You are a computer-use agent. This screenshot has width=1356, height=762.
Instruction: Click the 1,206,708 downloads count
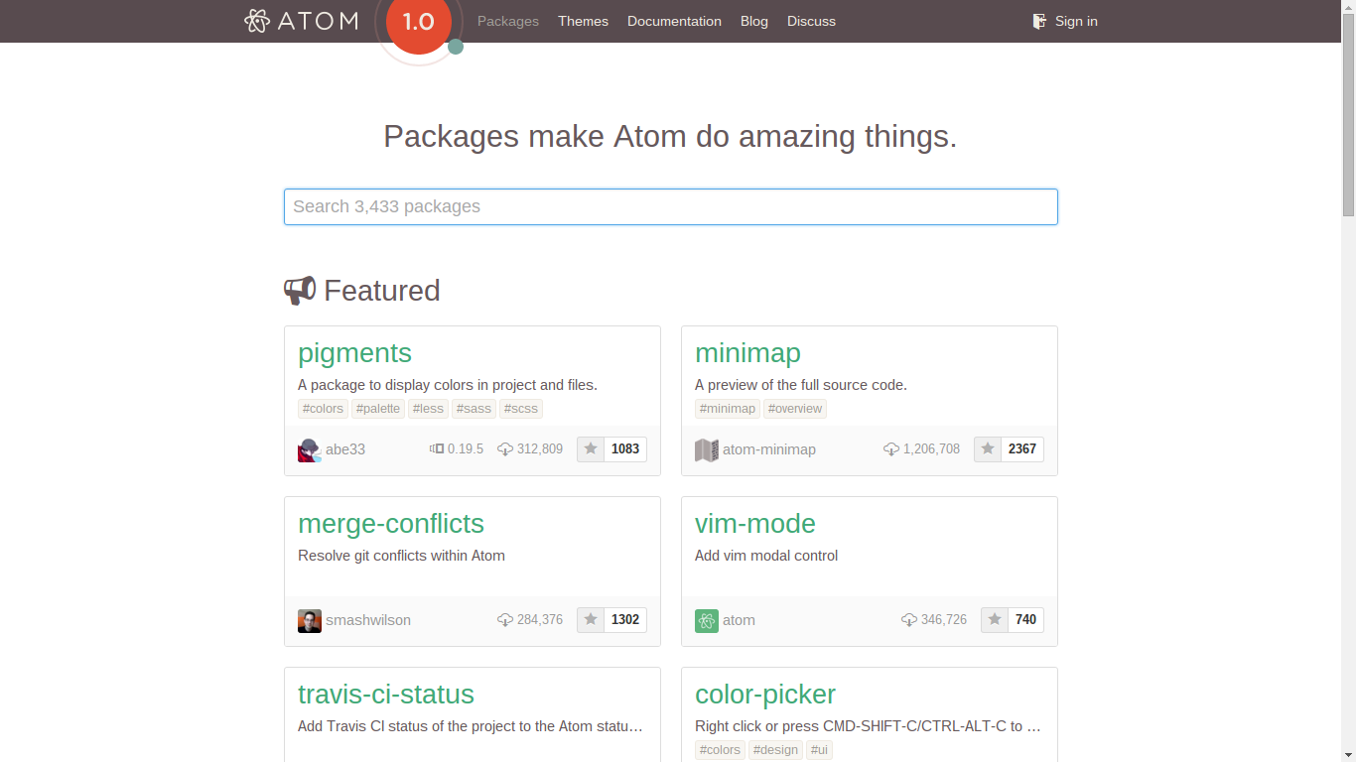[931, 449]
